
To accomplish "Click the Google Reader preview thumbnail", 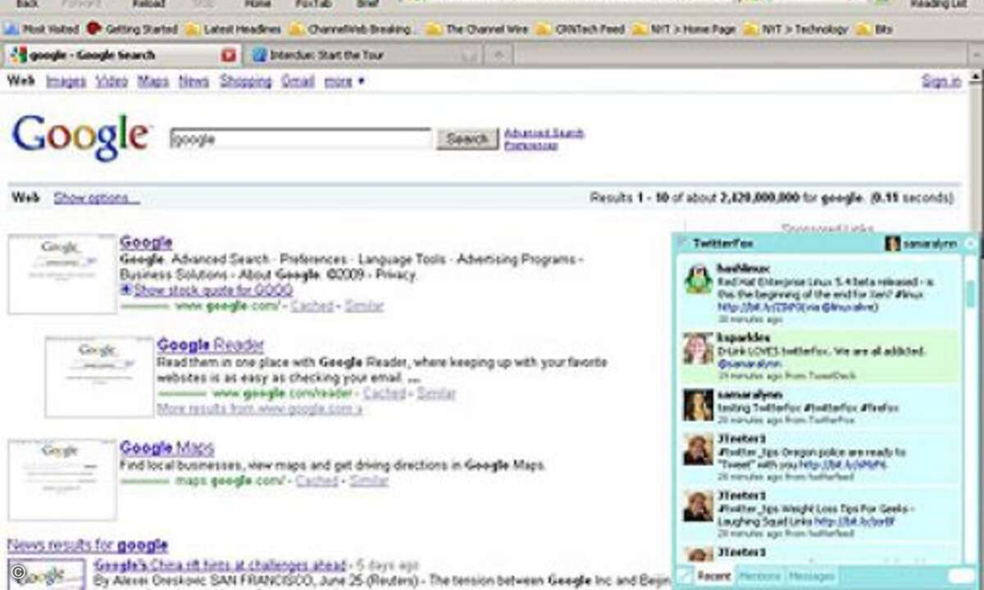I will [x=99, y=377].
